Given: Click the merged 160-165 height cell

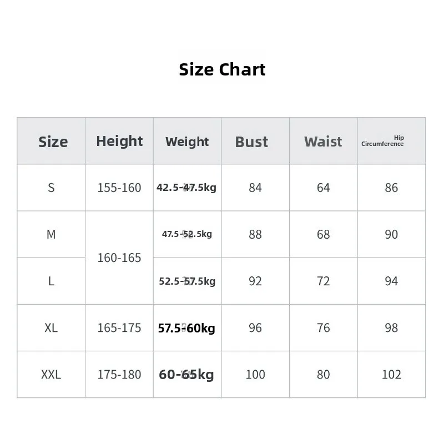Looking at the screenshot, I should [x=119, y=258].
